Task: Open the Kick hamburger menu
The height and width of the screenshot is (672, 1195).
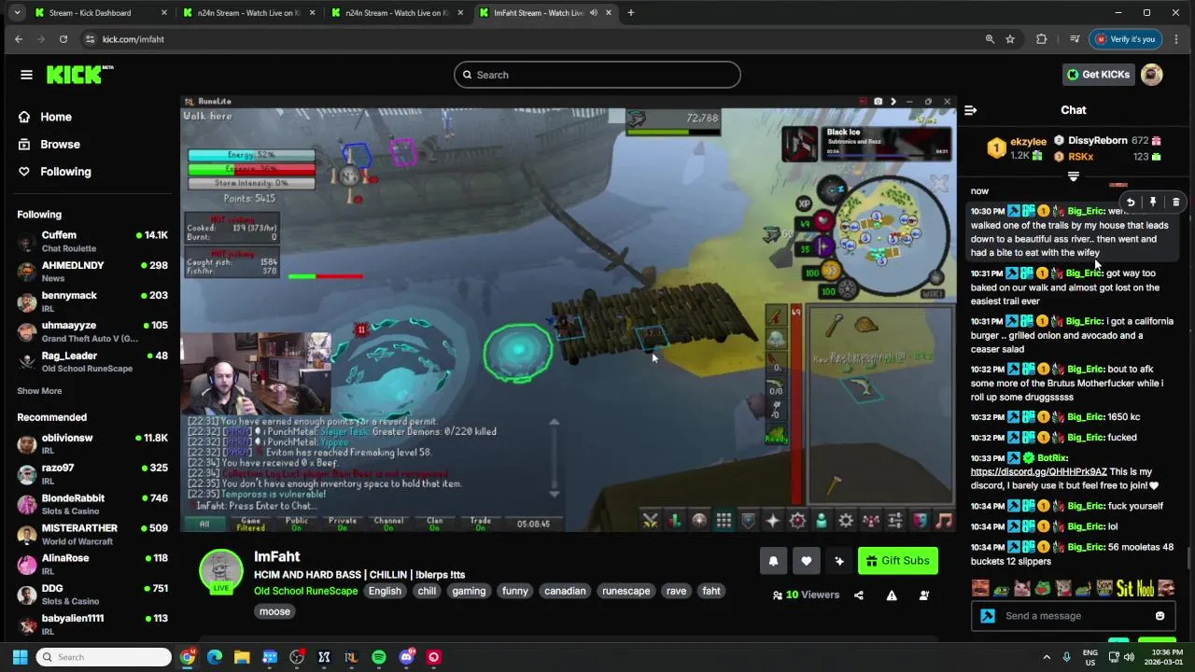Action: tap(26, 75)
